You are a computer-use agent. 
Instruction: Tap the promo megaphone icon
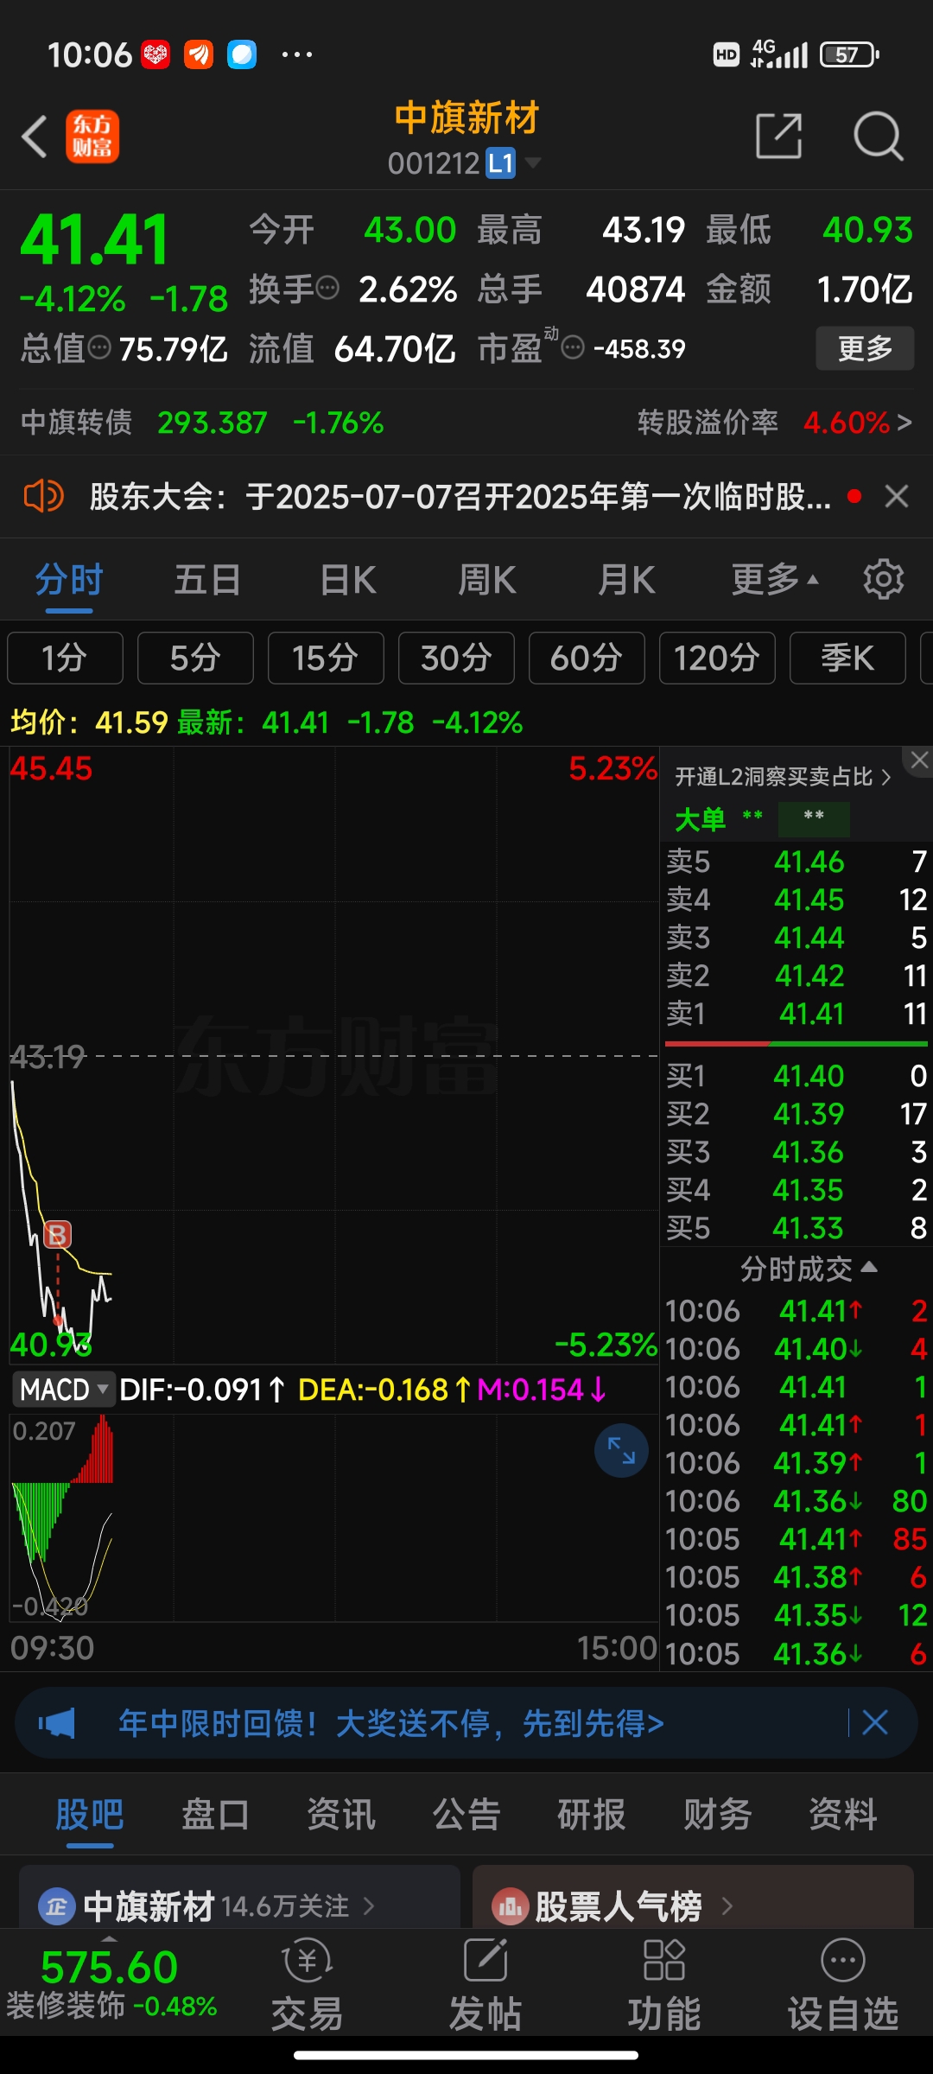pos(57,1723)
